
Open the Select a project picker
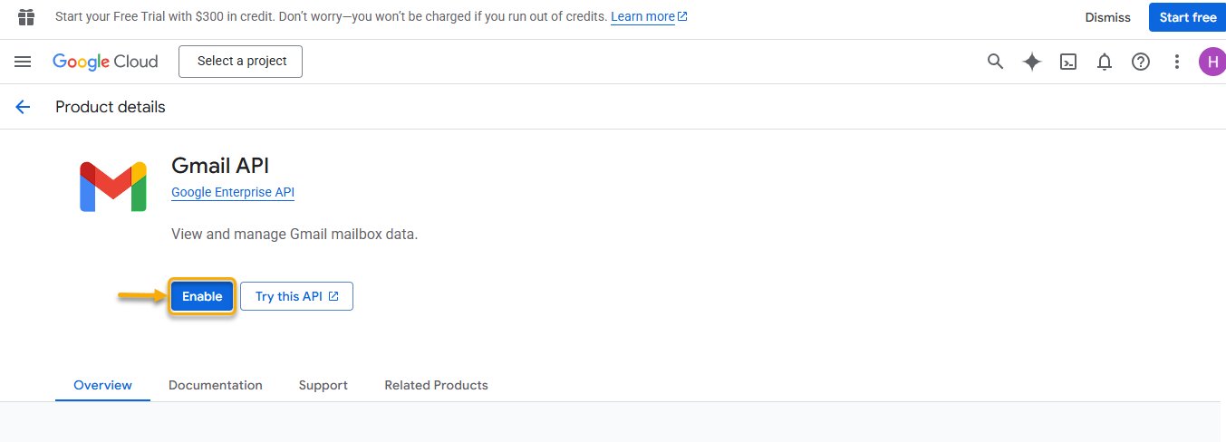(x=241, y=62)
